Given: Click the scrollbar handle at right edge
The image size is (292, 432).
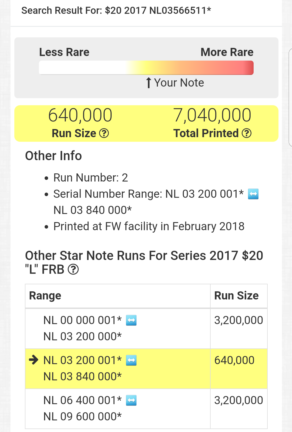Looking at the screenshot, I should click(x=290, y=97).
